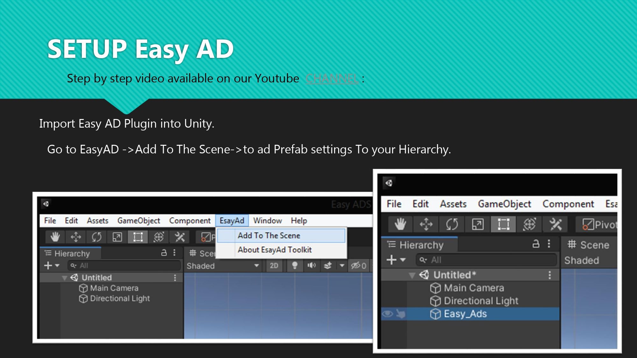Toggle the 2D view button
This screenshot has width=637, height=358.
click(x=274, y=266)
